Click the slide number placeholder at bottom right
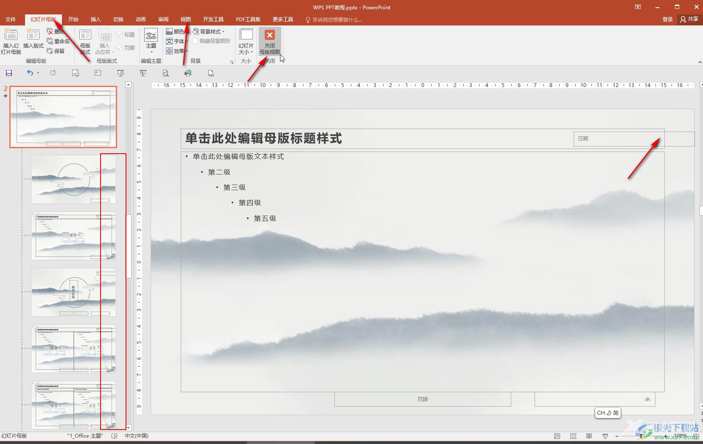This screenshot has width=703, height=444. (595, 399)
